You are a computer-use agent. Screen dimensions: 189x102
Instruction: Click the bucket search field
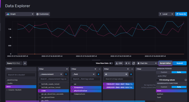(x=21, y=75)
